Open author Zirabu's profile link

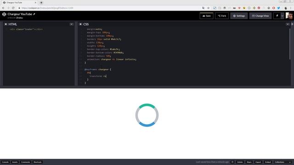pos(19,18)
